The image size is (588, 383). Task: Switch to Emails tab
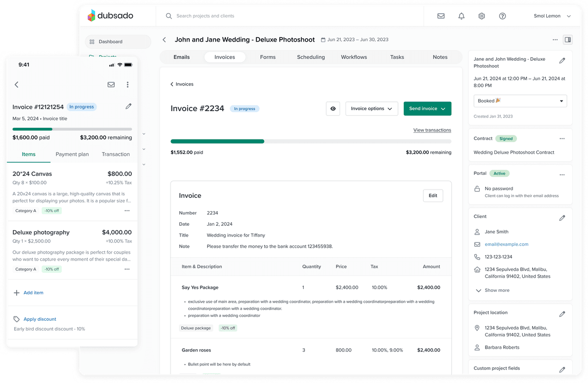tap(182, 57)
